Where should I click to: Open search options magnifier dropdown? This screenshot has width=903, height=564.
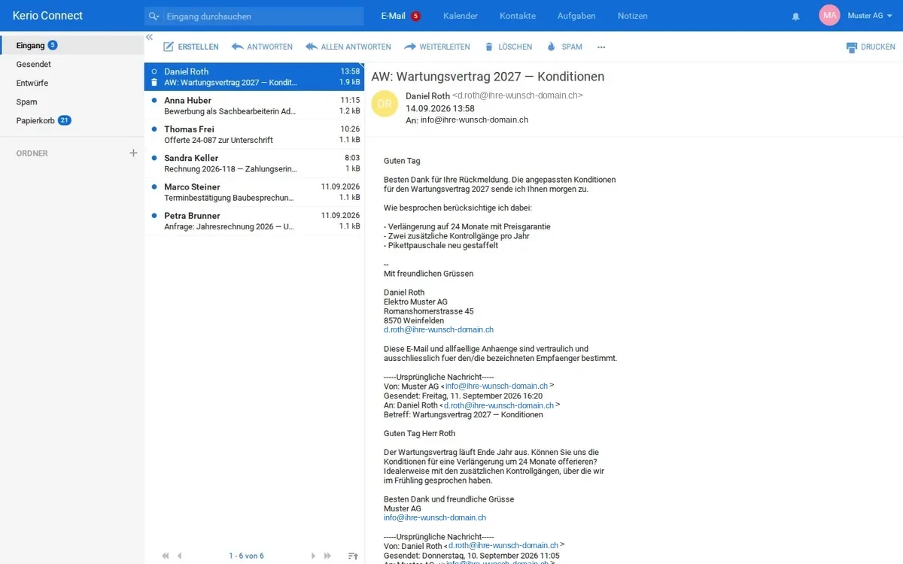point(154,16)
